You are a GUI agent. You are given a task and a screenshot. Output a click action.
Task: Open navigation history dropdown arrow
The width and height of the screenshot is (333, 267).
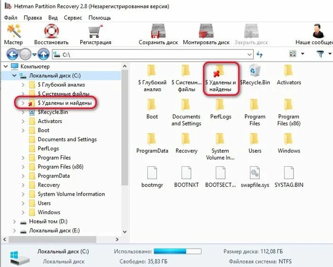click(x=34, y=55)
